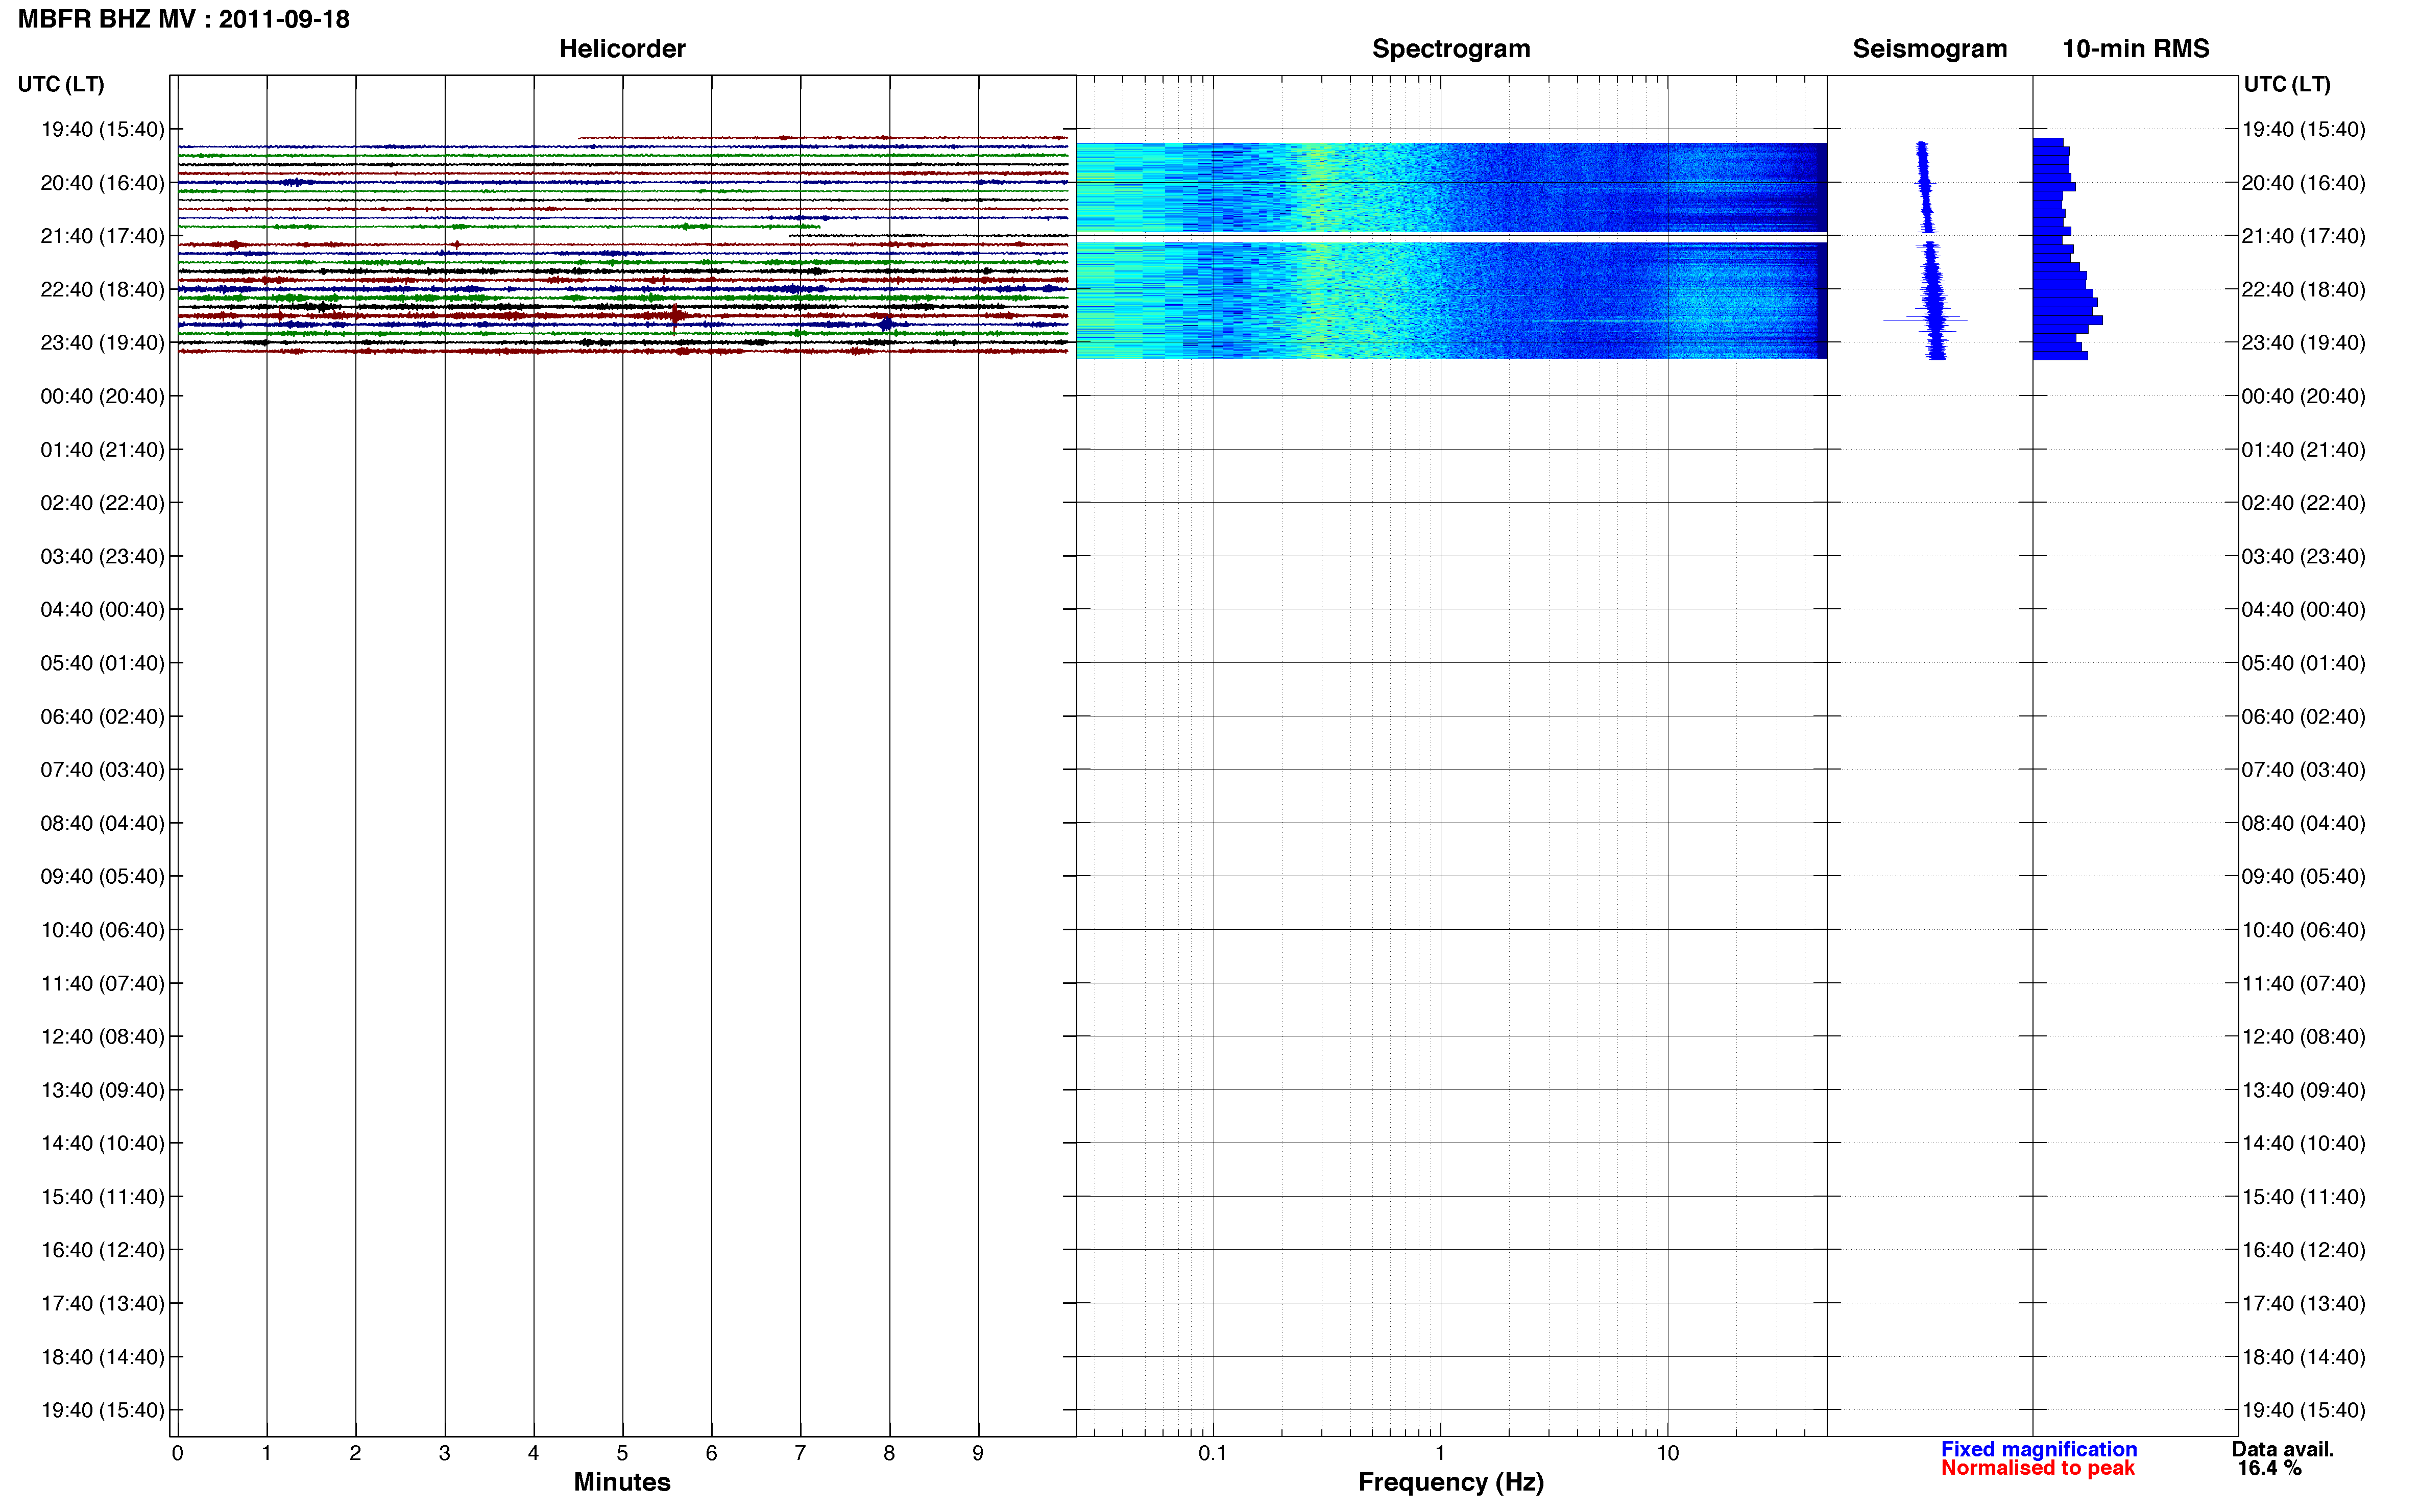Click the left '14:40 (10:40)' time label
The height and width of the screenshot is (1512, 2420).
tap(102, 1143)
